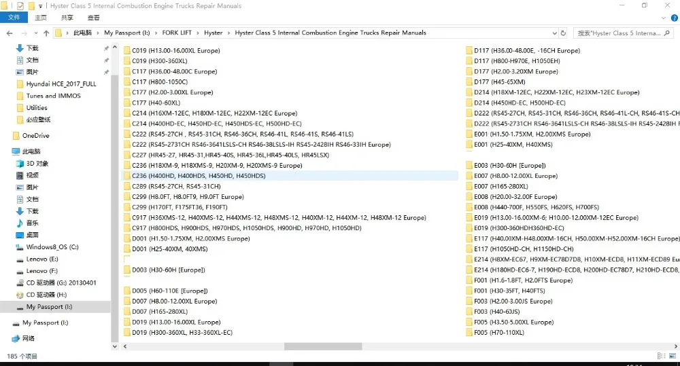Select 此电脑 in the address path

(82, 33)
